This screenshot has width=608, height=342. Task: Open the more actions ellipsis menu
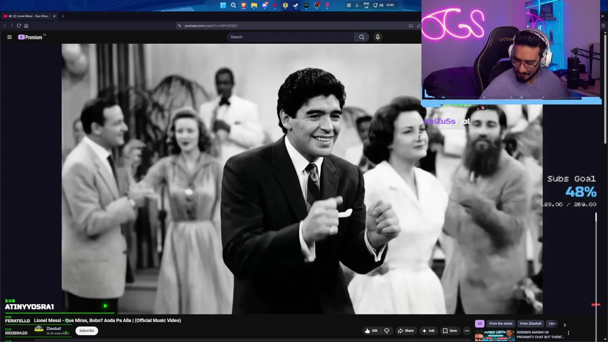click(466, 331)
